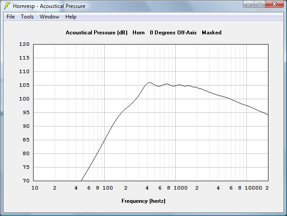
Task: Click the 80 dB y-axis value
Action: (26, 153)
